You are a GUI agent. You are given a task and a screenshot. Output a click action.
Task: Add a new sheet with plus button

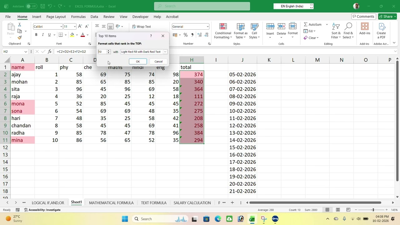point(232,203)
